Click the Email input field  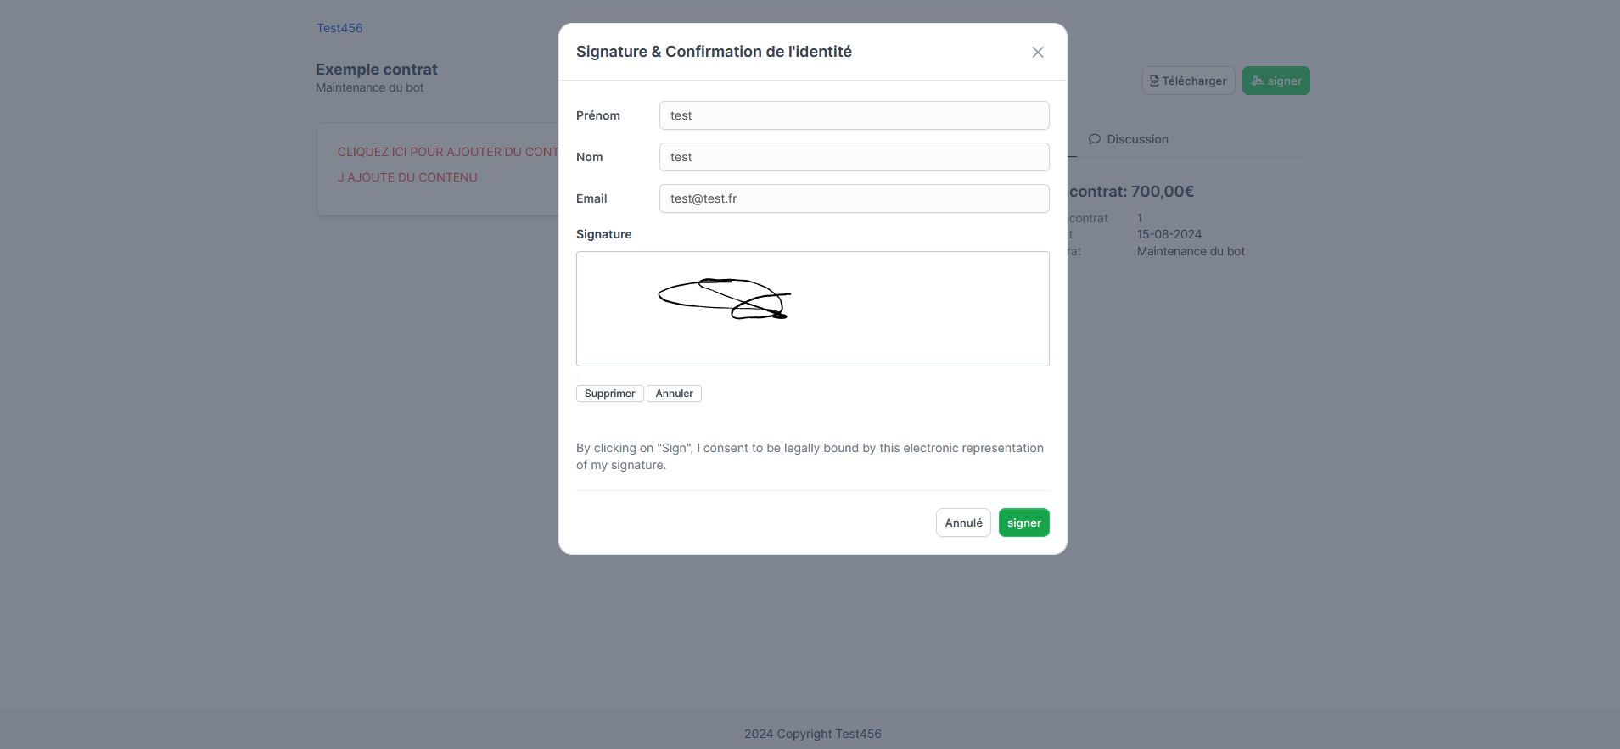point(854,198)
